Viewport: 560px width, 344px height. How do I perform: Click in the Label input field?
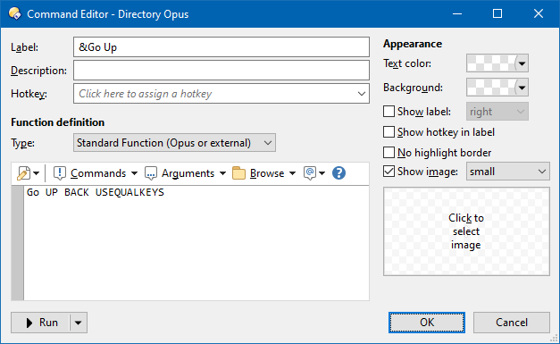click(221, 46)
